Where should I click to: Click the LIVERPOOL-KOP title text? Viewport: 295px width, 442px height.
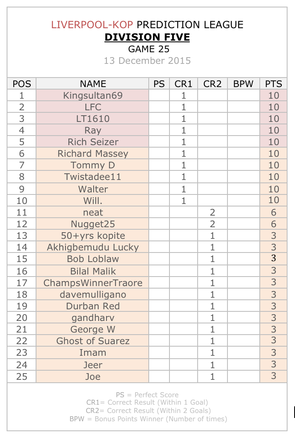pyautogui.click(x=92, y=25)
